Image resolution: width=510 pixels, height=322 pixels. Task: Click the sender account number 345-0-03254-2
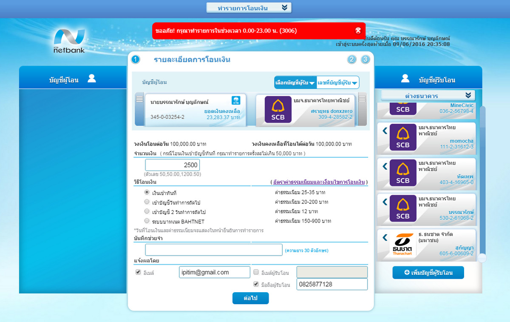click(x=167, y=117)
